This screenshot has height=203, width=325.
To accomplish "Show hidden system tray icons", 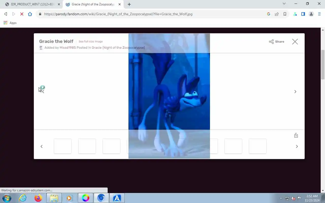I will pyautogui.click(x=281, y=198).
